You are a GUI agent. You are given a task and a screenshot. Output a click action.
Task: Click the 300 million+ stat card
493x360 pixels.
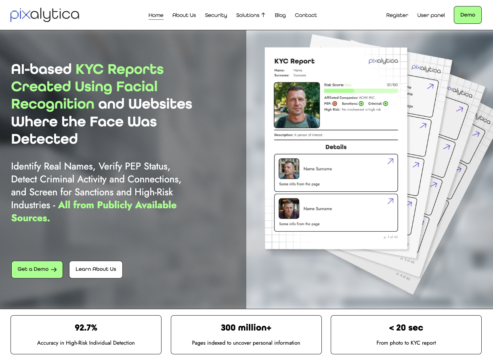pos(246,335)
